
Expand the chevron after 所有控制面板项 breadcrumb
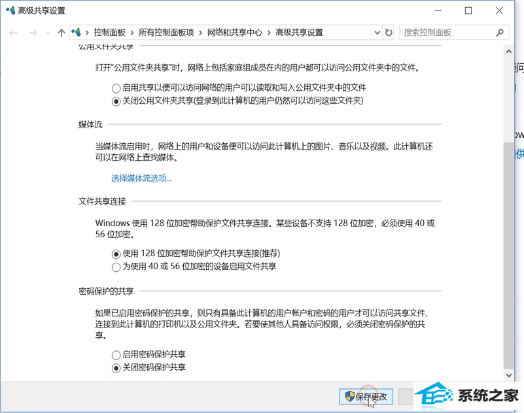[201, 33]
